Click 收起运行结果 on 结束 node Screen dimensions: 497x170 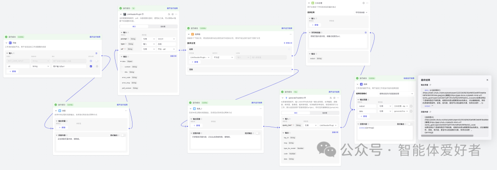[409, 78]
